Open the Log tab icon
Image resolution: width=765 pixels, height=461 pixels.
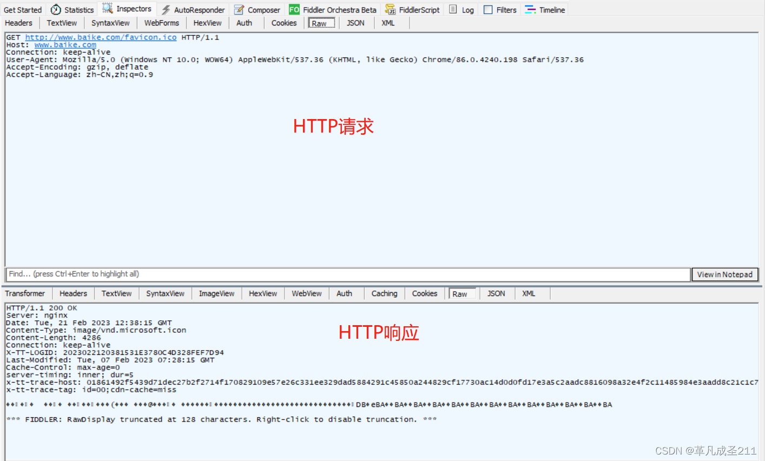coord(453,9)
